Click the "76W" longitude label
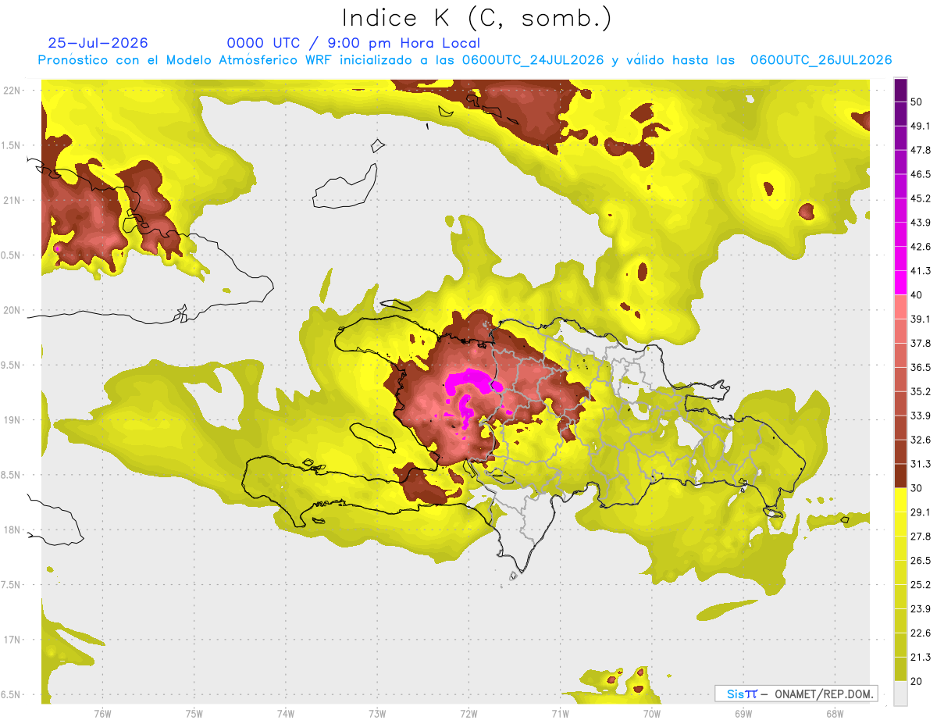Image resolution: width=937 pixels, height=724 pixels. (x=102, y=714)
